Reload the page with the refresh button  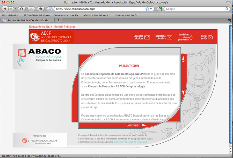22,9
